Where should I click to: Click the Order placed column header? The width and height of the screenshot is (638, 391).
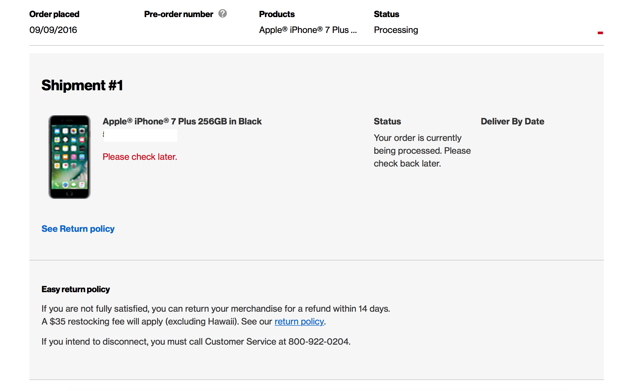pyautogui.click(x=54, y=14)
